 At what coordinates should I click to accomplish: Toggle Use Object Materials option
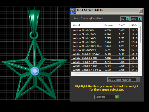124,80
